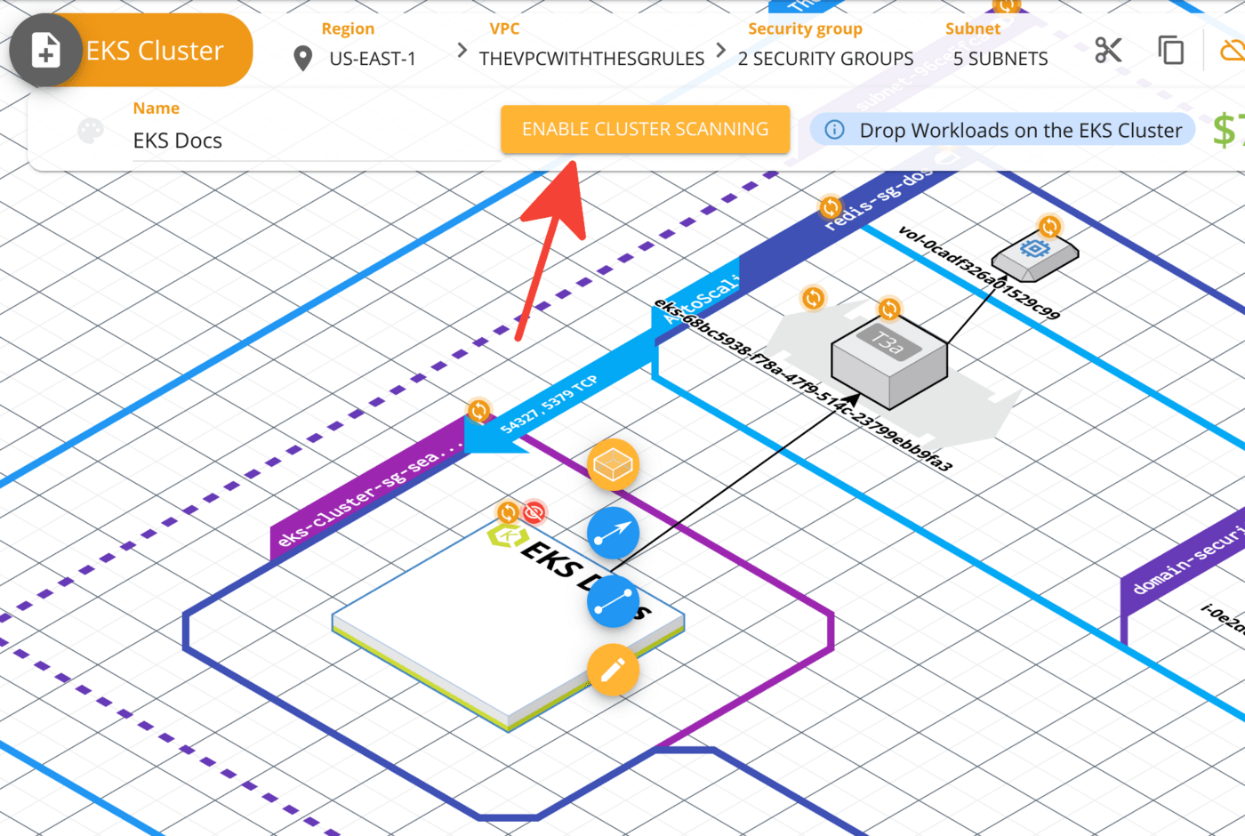
Task: Open the THEVPCWITHTHESGRULES VPC breadcrumb
Action: pyautogui.click(x=591, y=59)
